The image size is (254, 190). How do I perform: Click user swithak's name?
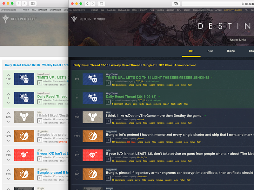(140, 119)
